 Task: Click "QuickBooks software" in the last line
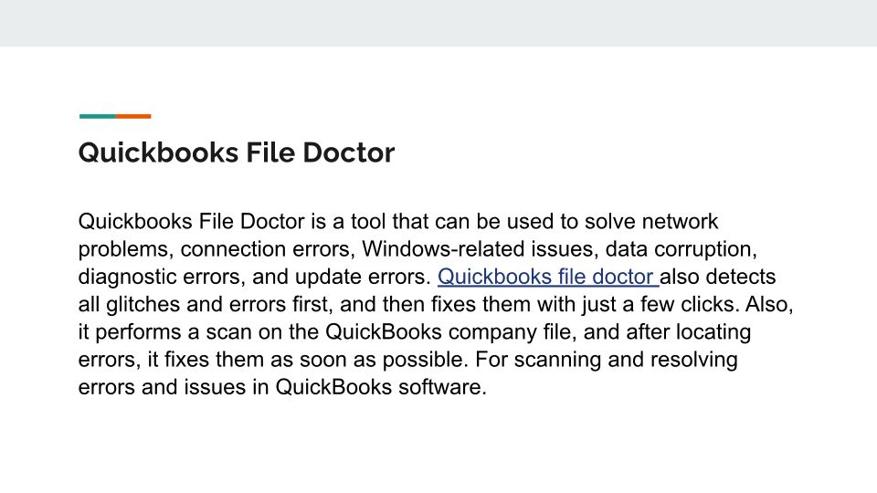pyautogui.click(x=392, y=386)
